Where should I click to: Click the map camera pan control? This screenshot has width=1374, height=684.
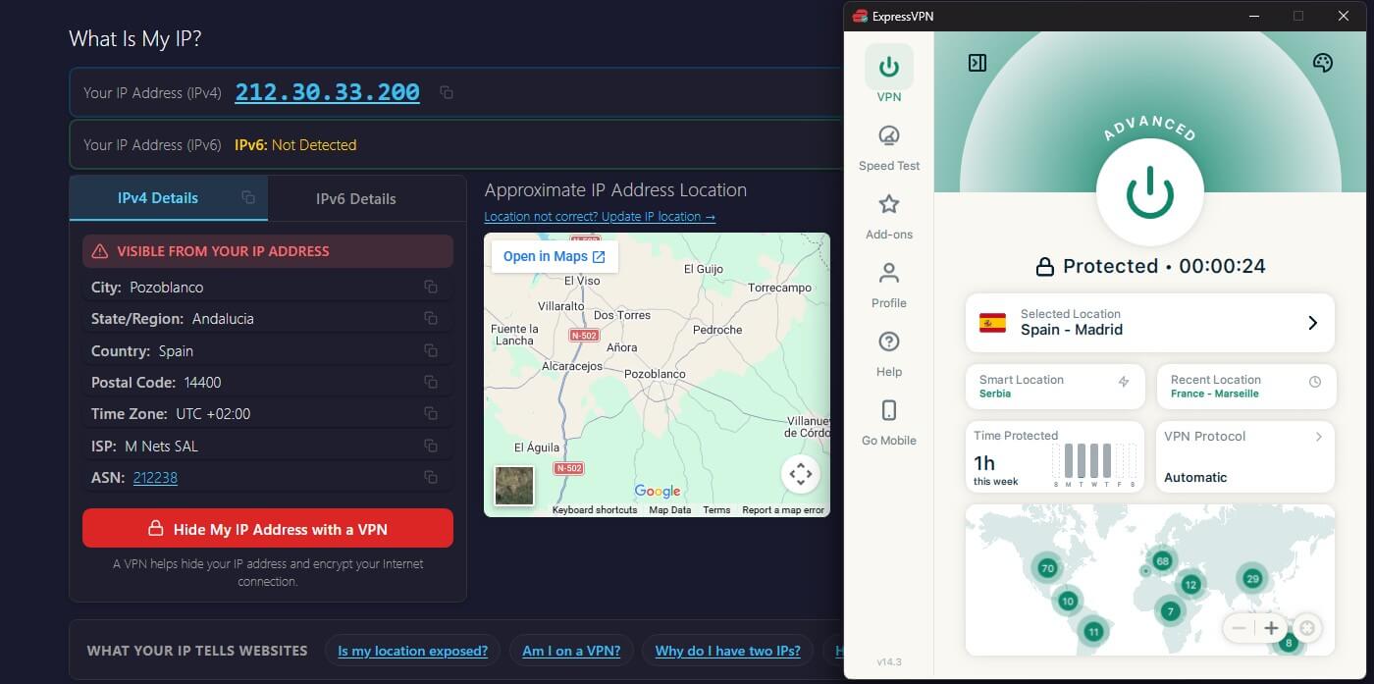click(x=801, y=475)
